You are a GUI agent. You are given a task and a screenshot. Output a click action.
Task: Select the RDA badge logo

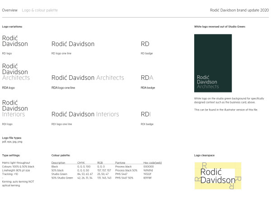pos(147,78)
